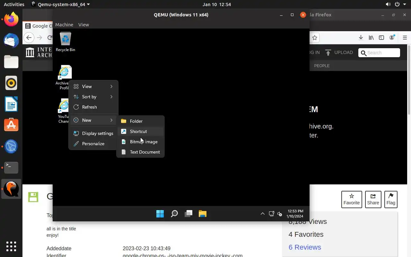Open the Jan 10 12:54 clock calendar
The width and height of the screenshot is (411, 257).
(217, 4)
